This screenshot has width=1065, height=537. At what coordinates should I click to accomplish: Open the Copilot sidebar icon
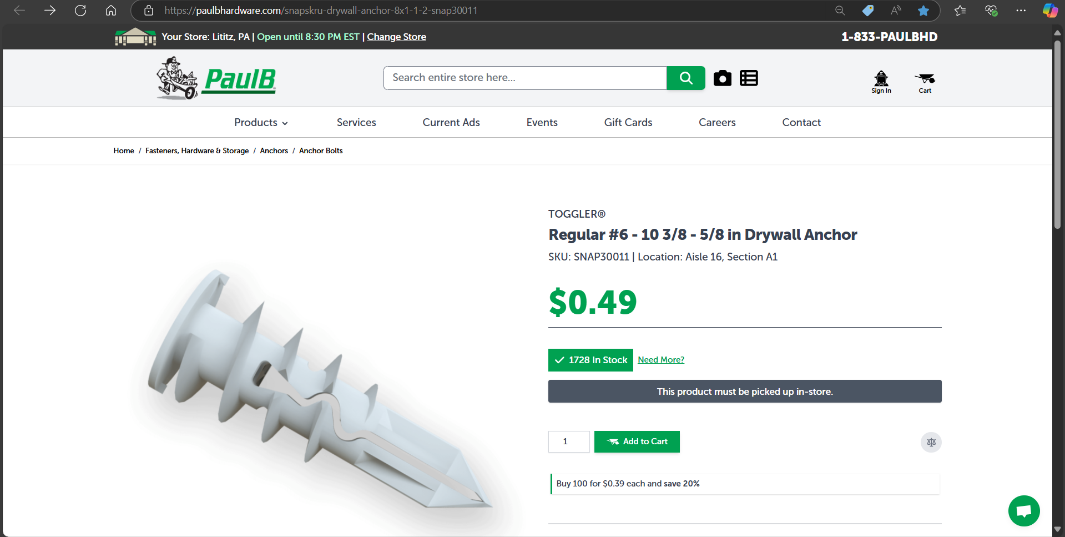pyautogui.click(x=1050, y=11)
